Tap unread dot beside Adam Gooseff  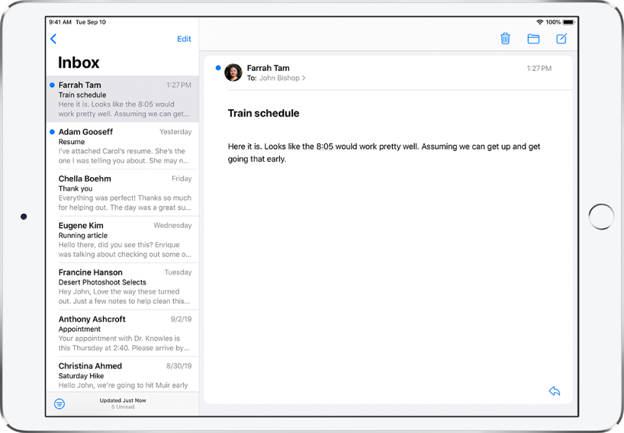(x=52, y=132)
